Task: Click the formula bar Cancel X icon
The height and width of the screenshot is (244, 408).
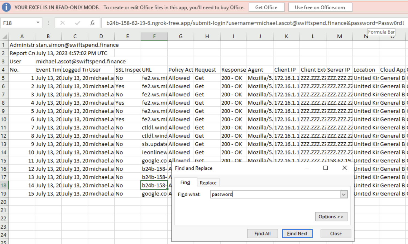Action: pos(63,23)
